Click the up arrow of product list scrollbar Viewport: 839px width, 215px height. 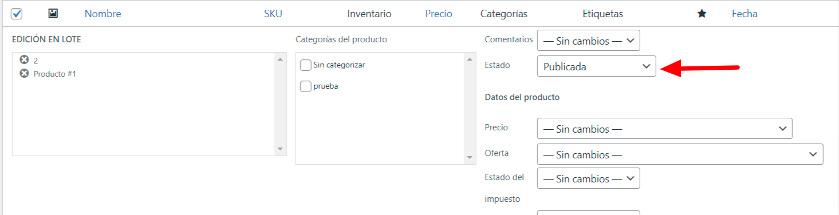pos(280,59)
